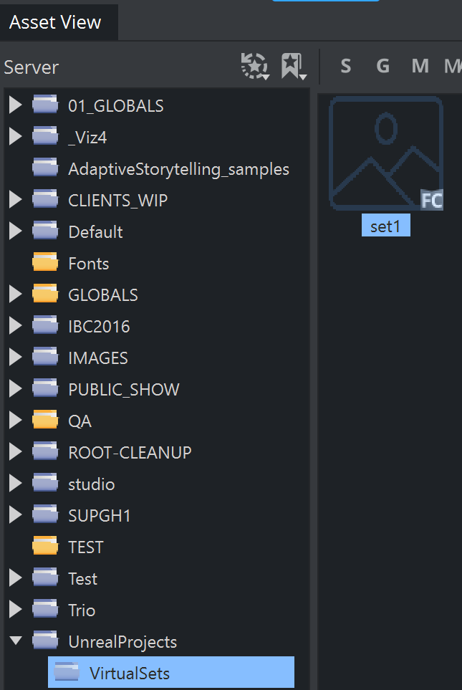Viewport: 462px width, 690px height.
Task: Select the PUBLIC_SHOW folder
Action: pos(123,389)
